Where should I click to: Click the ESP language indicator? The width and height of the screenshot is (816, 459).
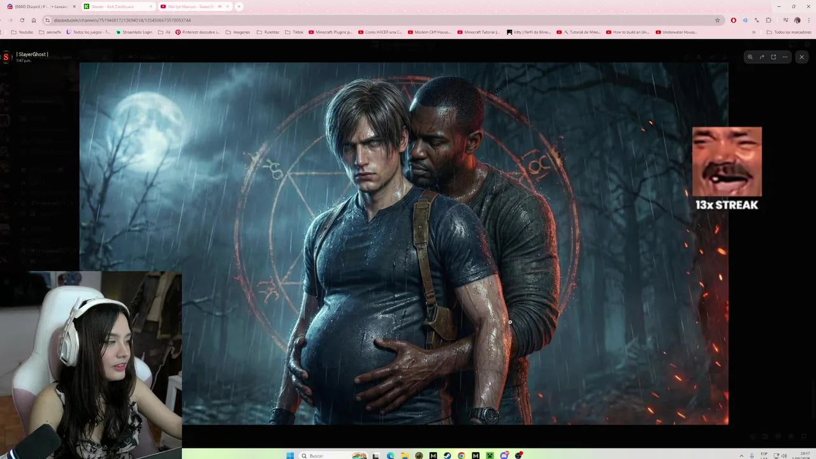tap(765, 455)
